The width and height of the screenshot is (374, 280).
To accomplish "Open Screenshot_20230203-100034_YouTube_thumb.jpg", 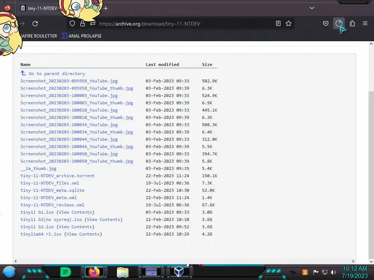I will click(x=77, y=132).
